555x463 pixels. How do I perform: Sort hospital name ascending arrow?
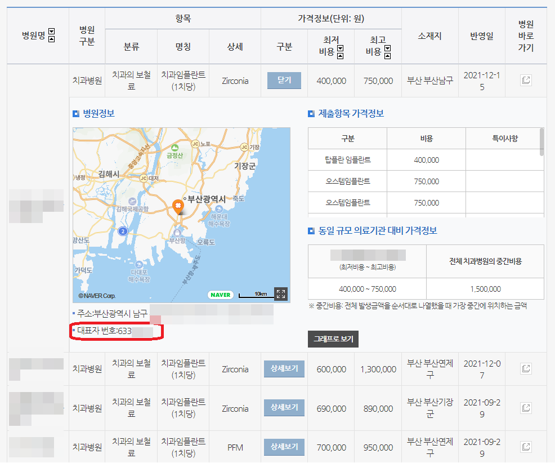(51, 39)
